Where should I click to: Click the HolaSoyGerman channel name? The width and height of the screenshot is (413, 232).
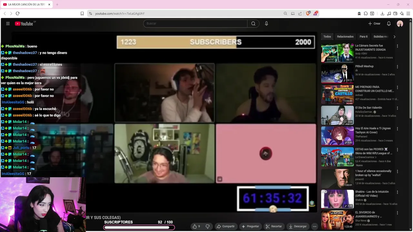[x=364, y=112]
